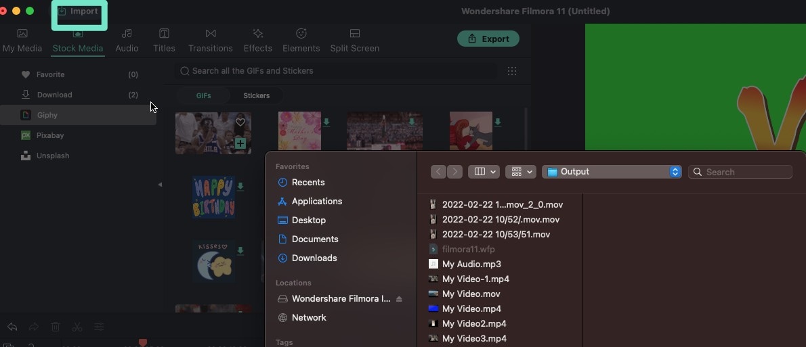Open the Favorite category in sidebar
The height and width of the screenshot is (347, 806).
click(79, 74)
